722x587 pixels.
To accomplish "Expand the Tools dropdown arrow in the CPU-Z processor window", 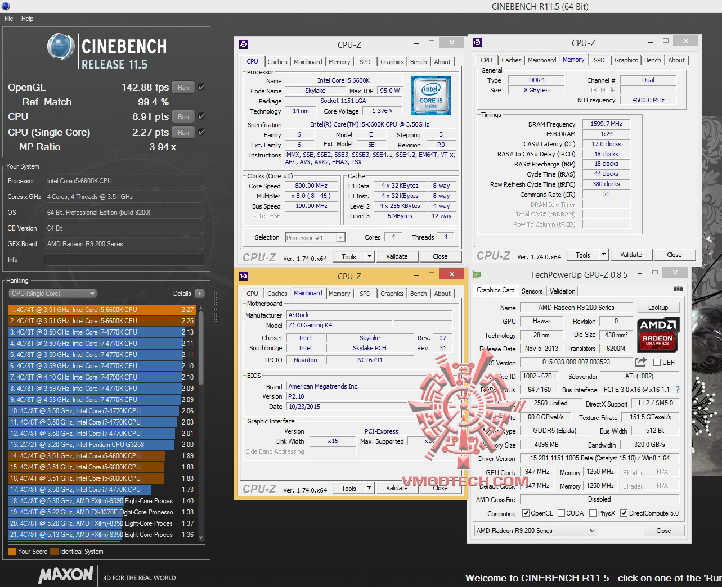I will pos(369,256).
